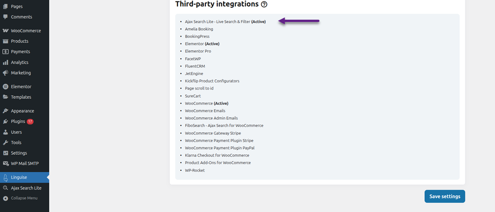Image resolution: width=495 pixels, height=212 pixels.
Task: Click the Save settings button
Action: (445, 196)
